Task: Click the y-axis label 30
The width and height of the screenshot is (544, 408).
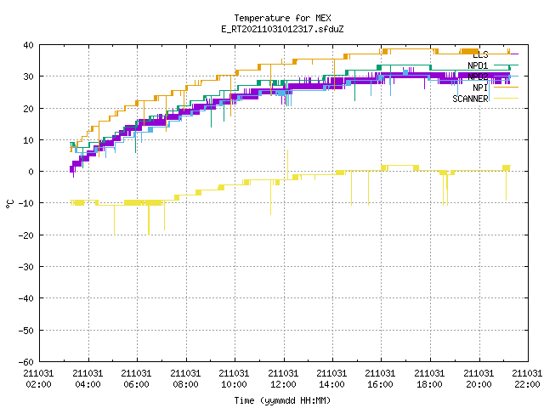Action: click(x=28, y=76)
